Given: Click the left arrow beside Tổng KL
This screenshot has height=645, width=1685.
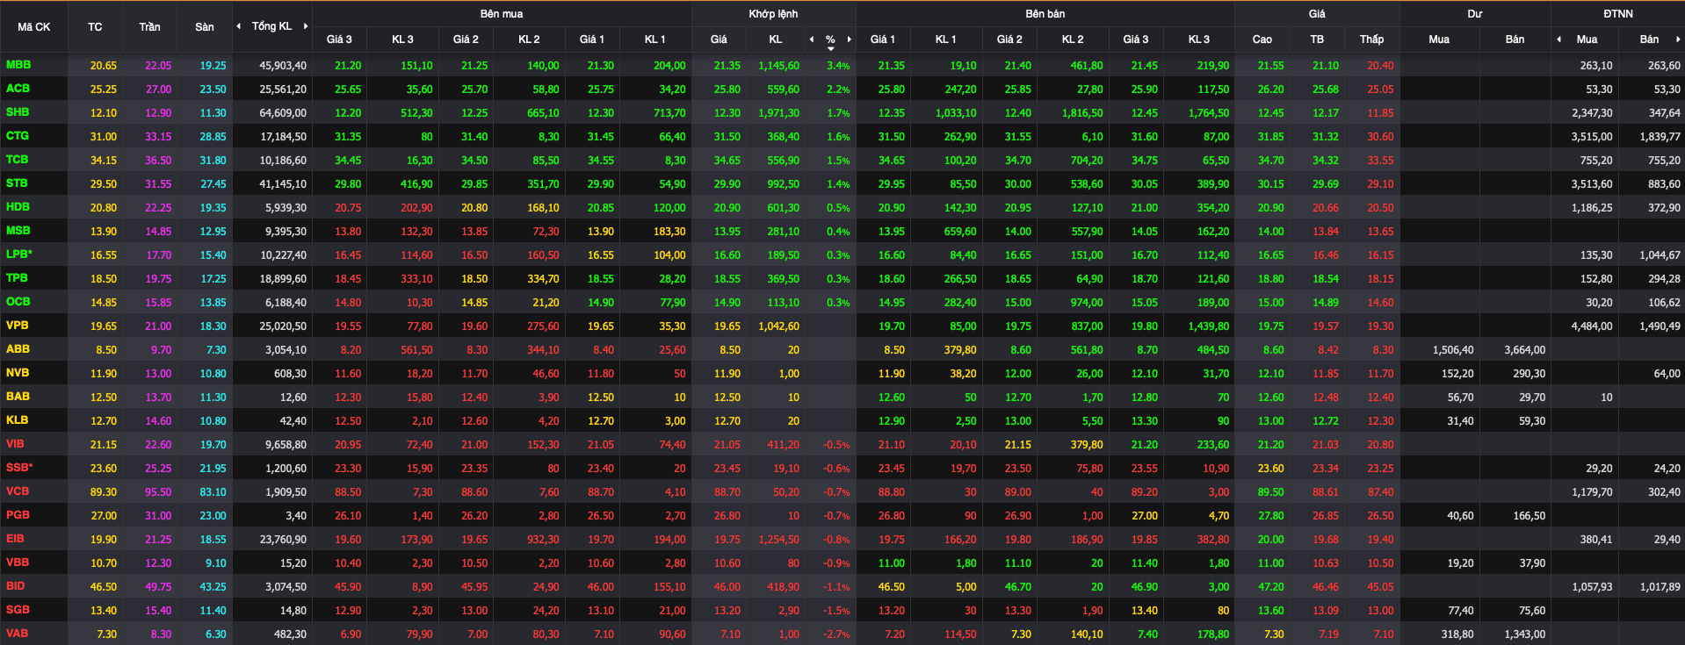Looking at the screenshot, I should (238, 26).
